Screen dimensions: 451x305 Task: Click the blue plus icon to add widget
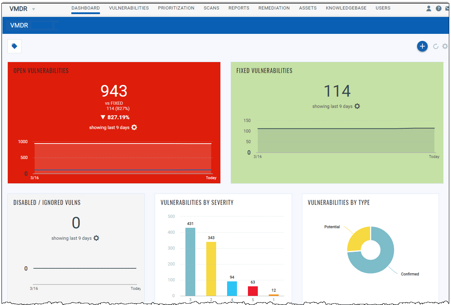click(422, 46)
